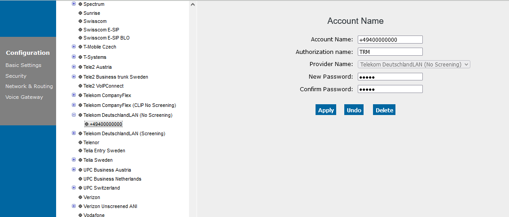This screenshot has height=217, width=509.
Task: Click the Verizon Unscreened ANI label
Action: [110, 206]
